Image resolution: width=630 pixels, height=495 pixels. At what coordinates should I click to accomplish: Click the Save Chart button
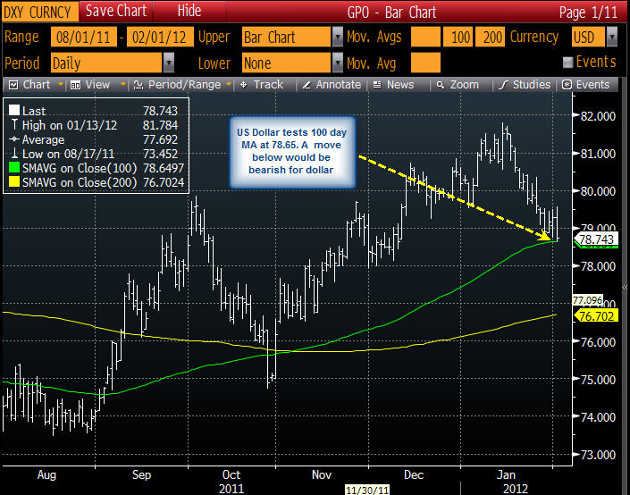(116, 12)
